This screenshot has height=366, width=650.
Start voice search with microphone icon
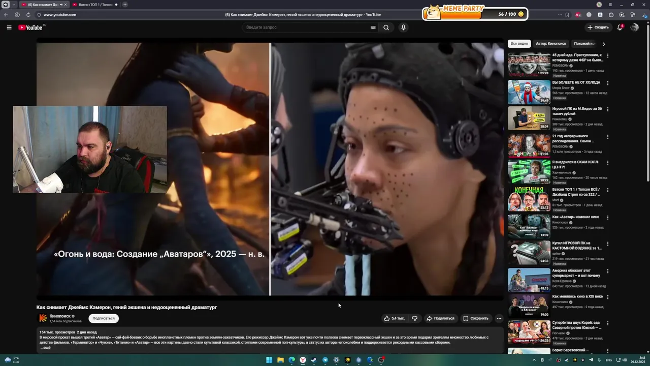[x=403, y=27]
